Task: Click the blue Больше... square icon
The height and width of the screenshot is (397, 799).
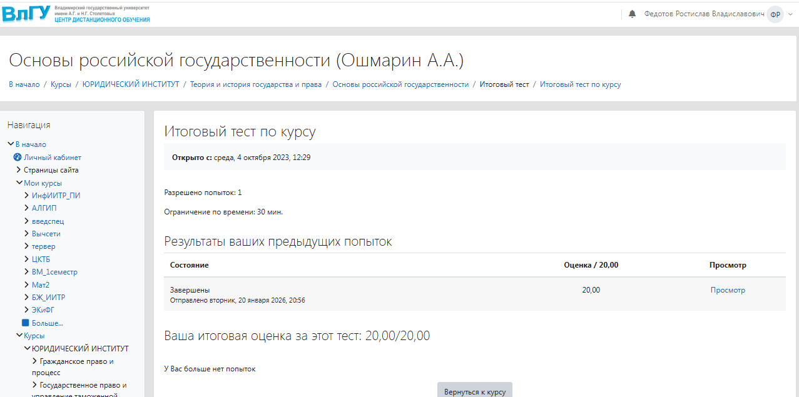Action: pyautogui.click(x=26, y=323)
